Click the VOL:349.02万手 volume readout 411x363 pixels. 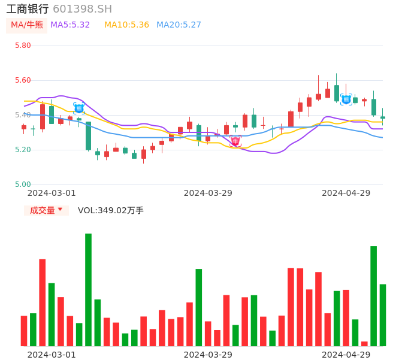click(x=111, y=210)
